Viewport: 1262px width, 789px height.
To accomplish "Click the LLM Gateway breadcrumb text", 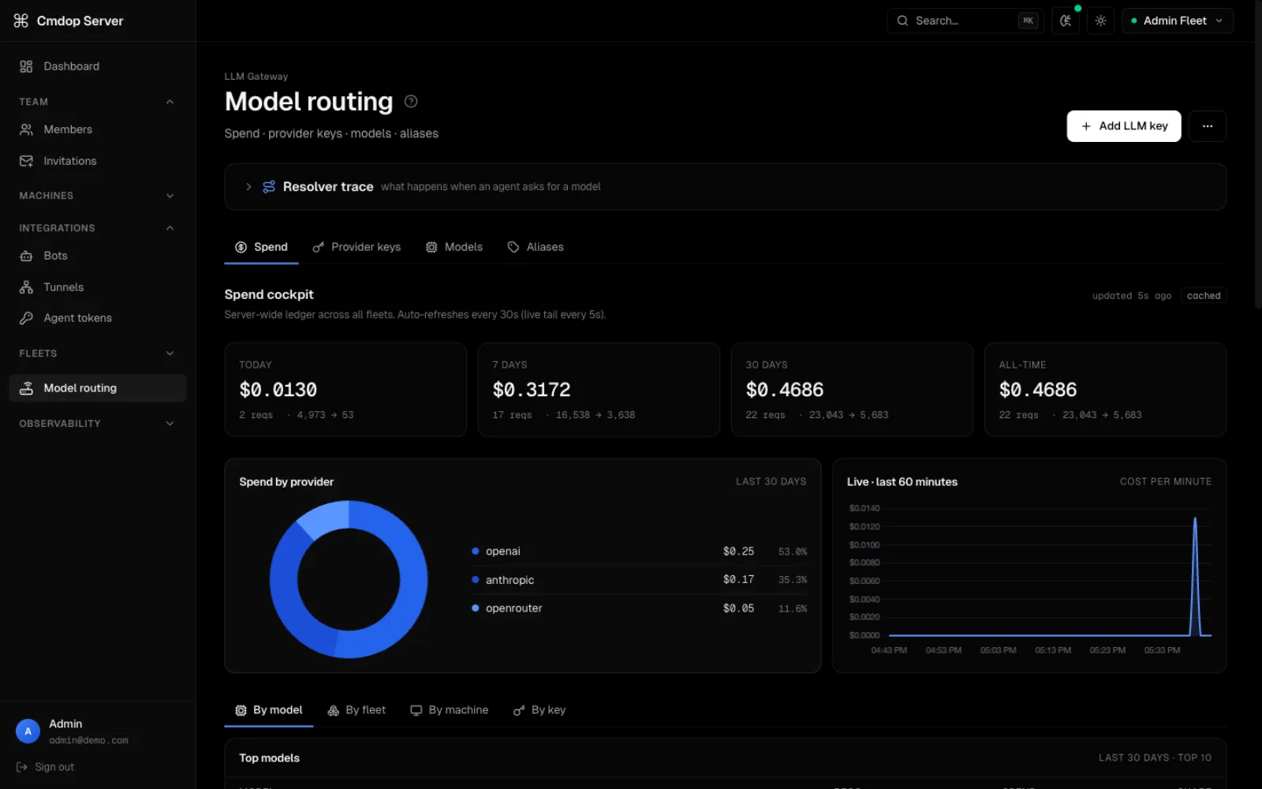I will pos(256,77).
